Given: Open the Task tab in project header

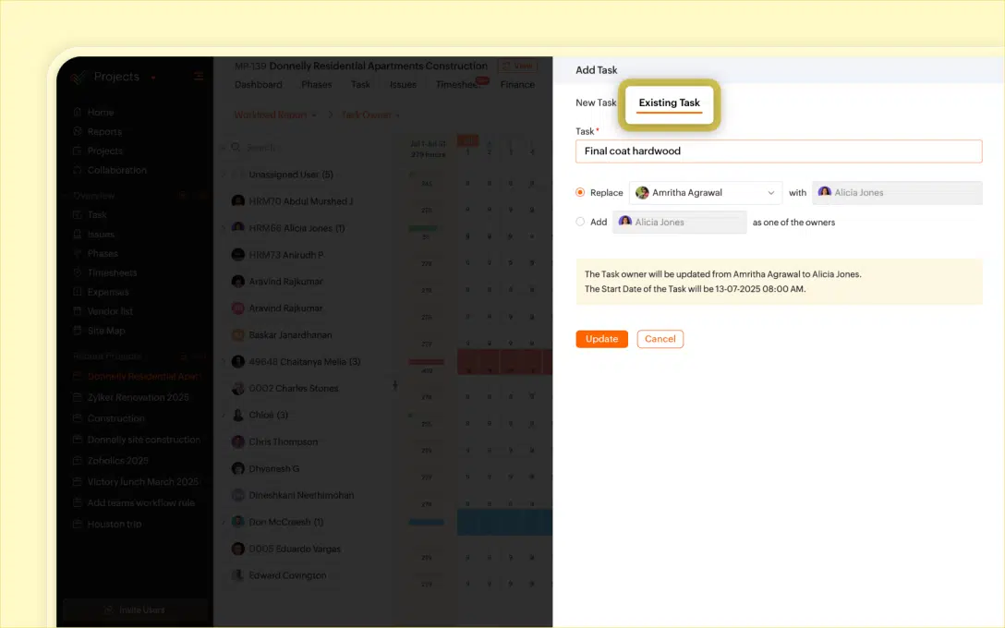Looking at the screenshot, I should pyautogui.click(x=360, y=85).
